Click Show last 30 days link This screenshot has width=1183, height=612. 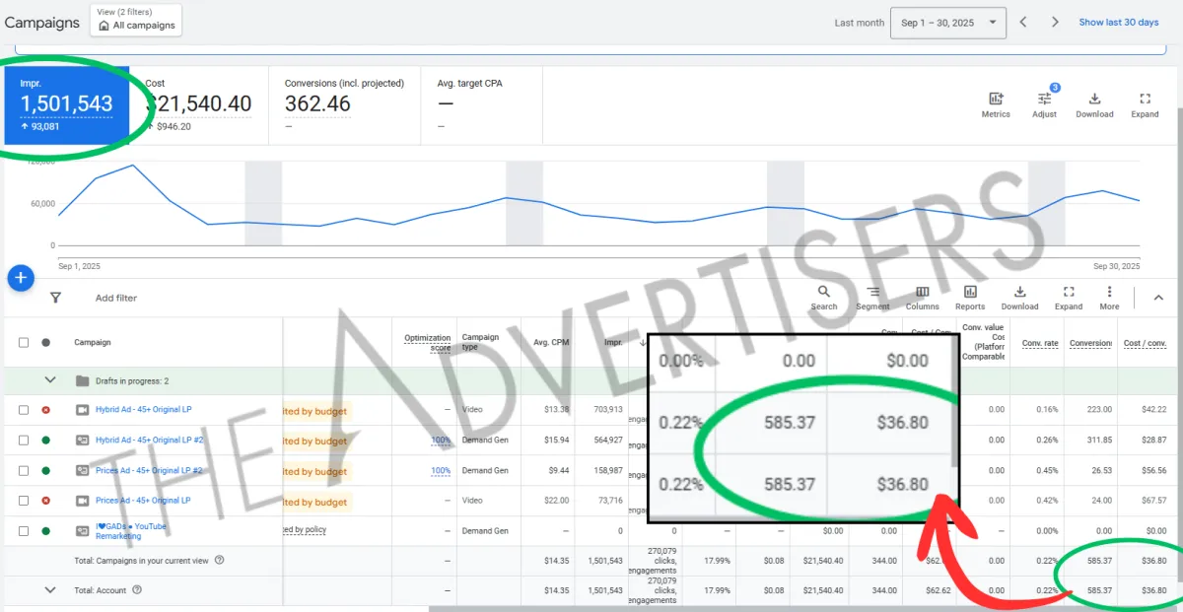[x=1119, y=22]
